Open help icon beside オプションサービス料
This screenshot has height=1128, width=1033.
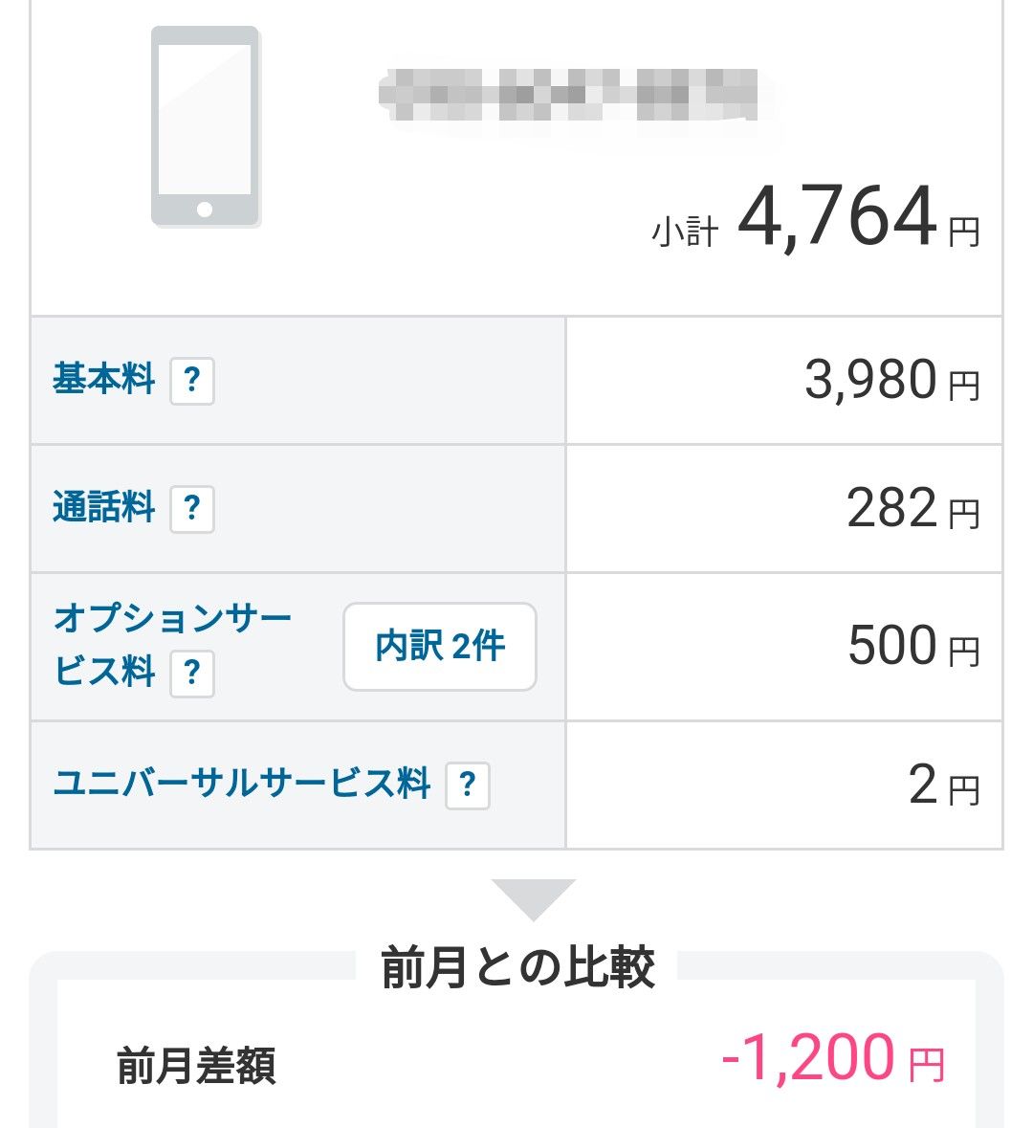tap(192, 674)
